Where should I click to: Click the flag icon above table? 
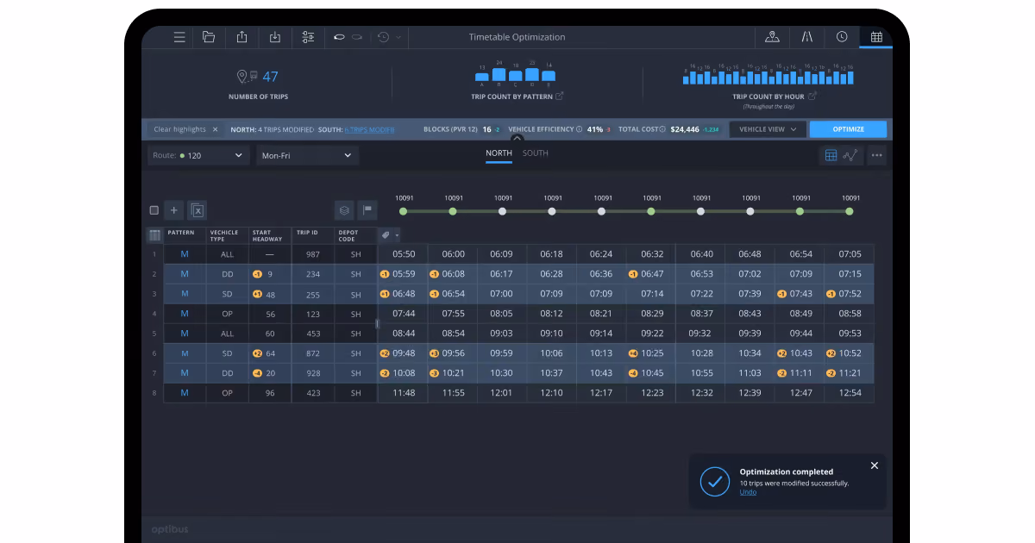tap(367, 209)
